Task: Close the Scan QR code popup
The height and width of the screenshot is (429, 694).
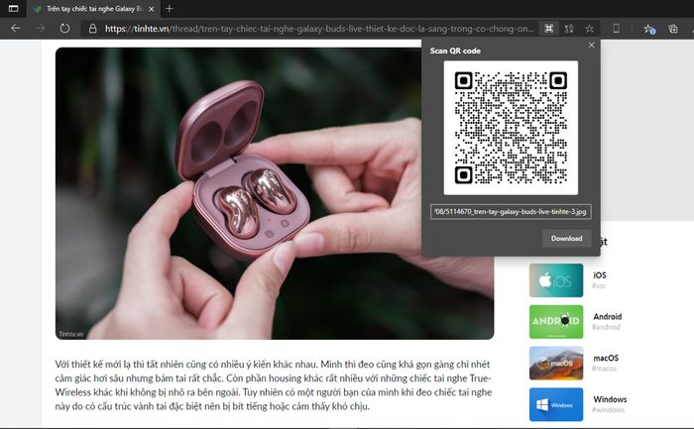Action: click(x=591, y=46)
